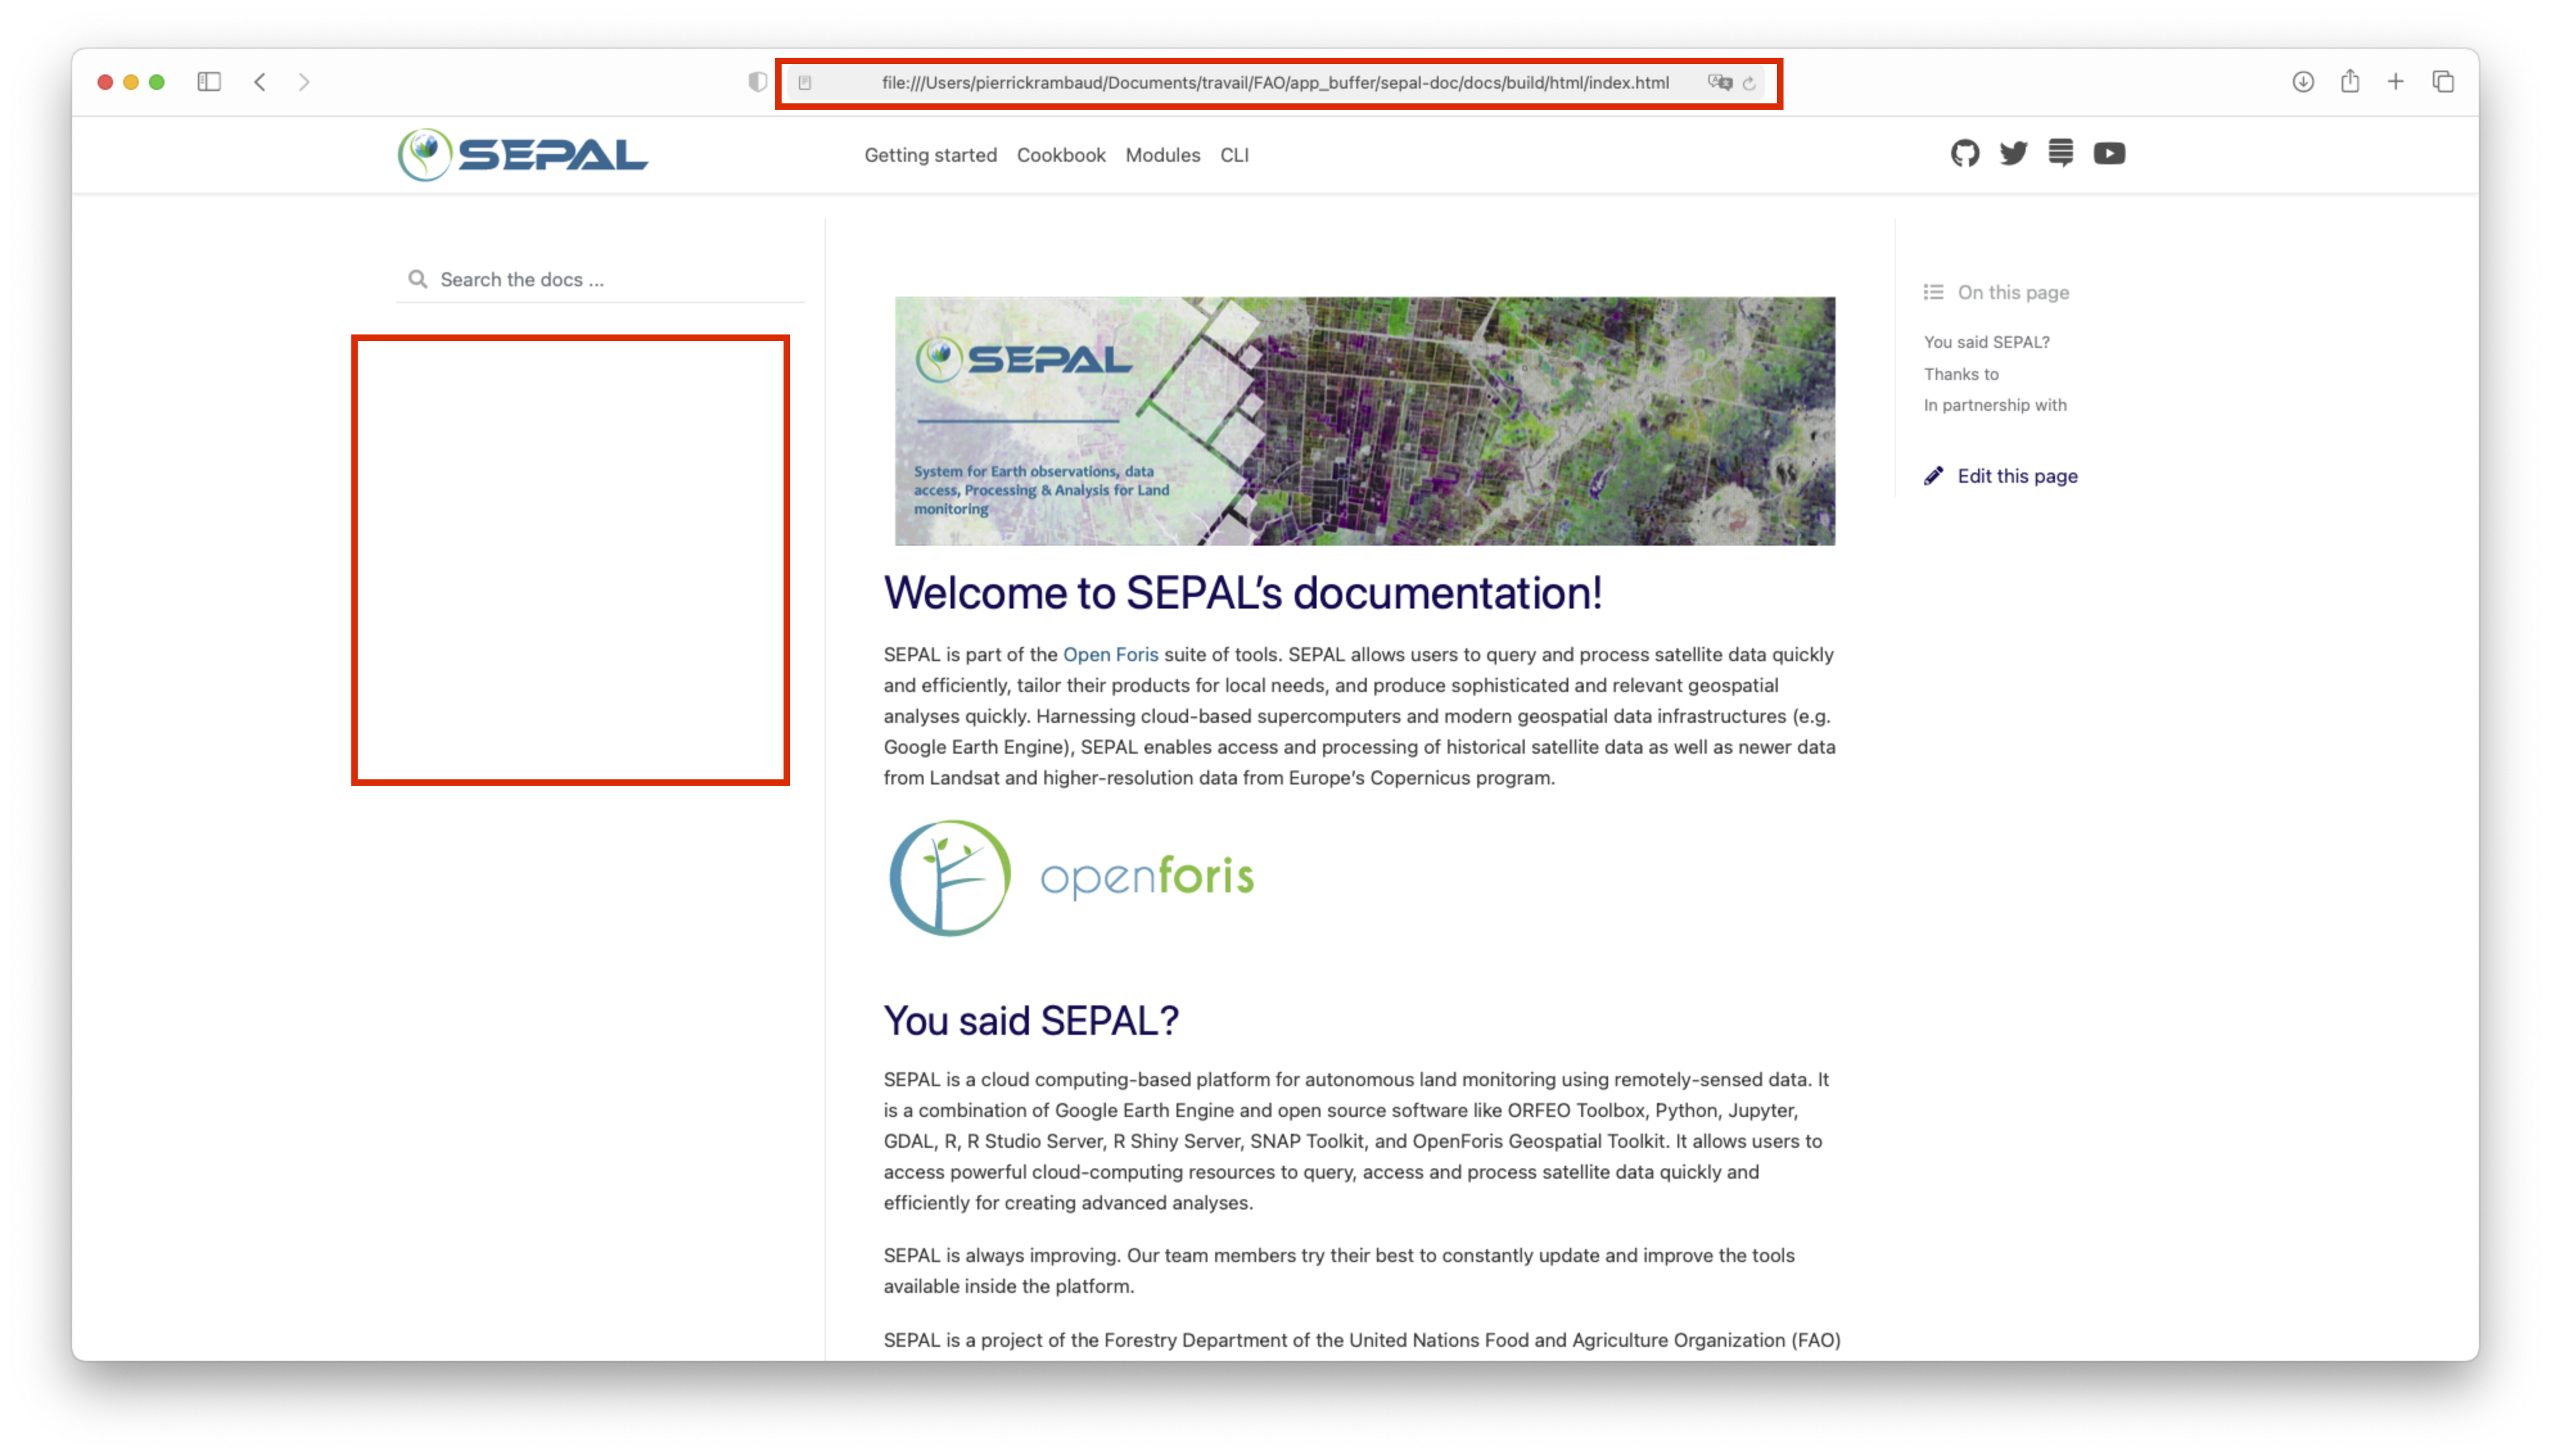Image resolution: width=2551 pixels, height=1456 pixels.
Task: Open the search magnifier in the sidebar
Action: (x=418, y=279)
